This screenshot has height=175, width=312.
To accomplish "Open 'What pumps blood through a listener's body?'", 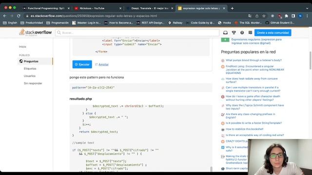I will (x=253, y=60).
